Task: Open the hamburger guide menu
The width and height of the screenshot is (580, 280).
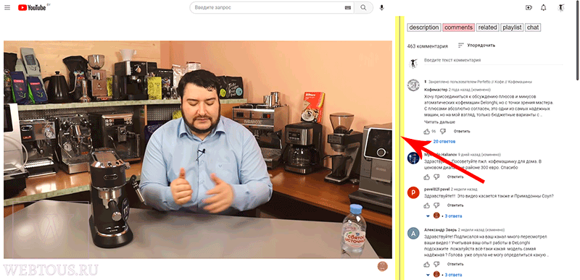Action: (x=7, y=7)
